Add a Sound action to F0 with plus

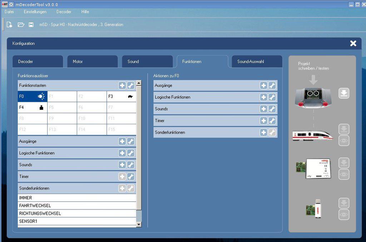click(263, 109)
